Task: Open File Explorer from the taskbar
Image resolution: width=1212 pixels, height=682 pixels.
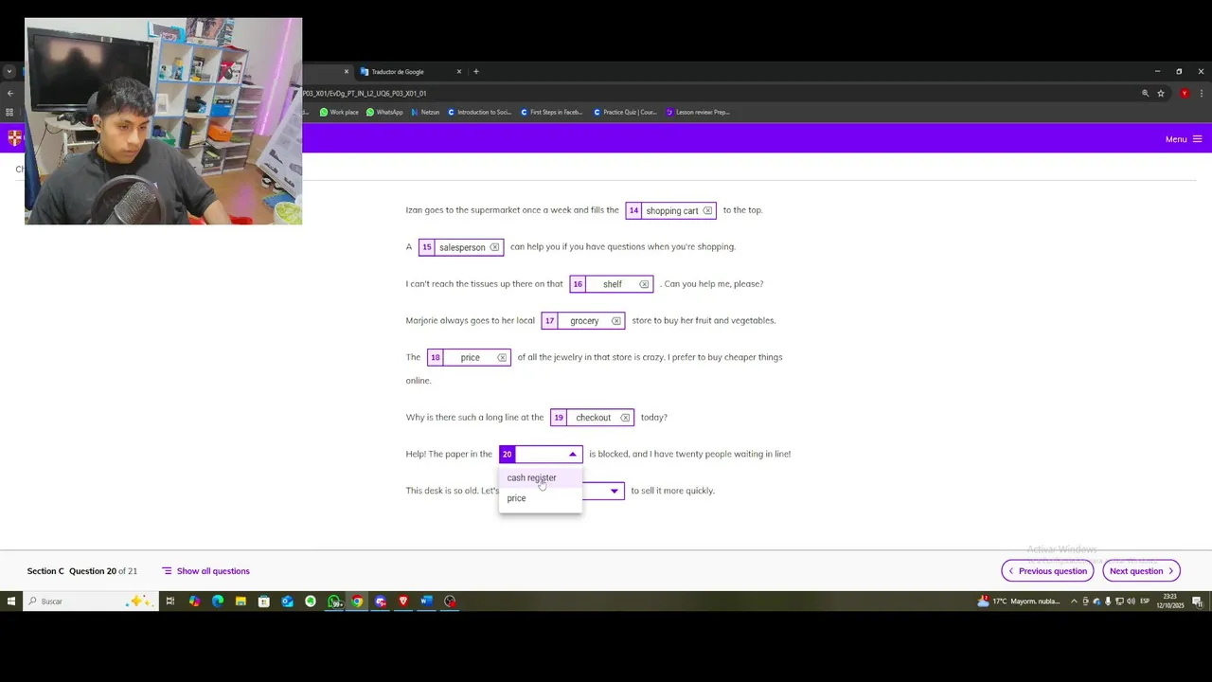Action: pyautogui.click(x=241, y=601)
